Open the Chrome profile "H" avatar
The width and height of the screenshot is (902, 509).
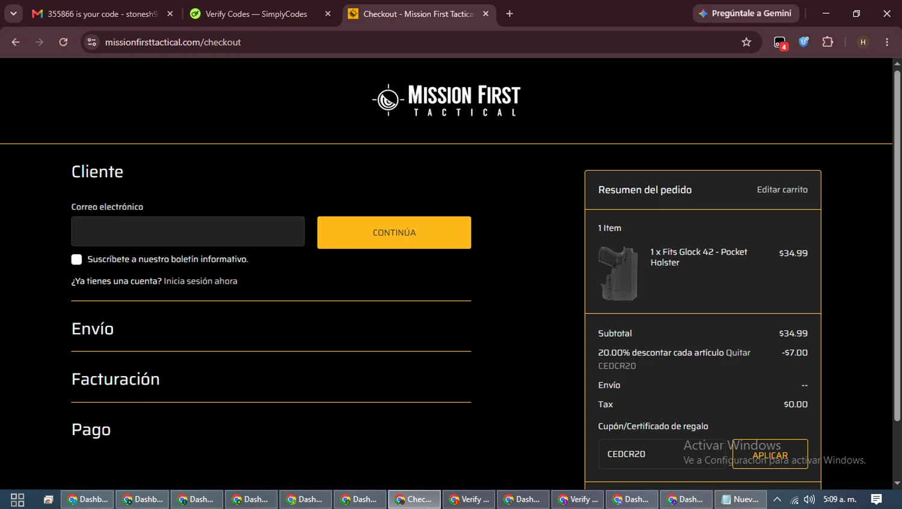(863, 42)
